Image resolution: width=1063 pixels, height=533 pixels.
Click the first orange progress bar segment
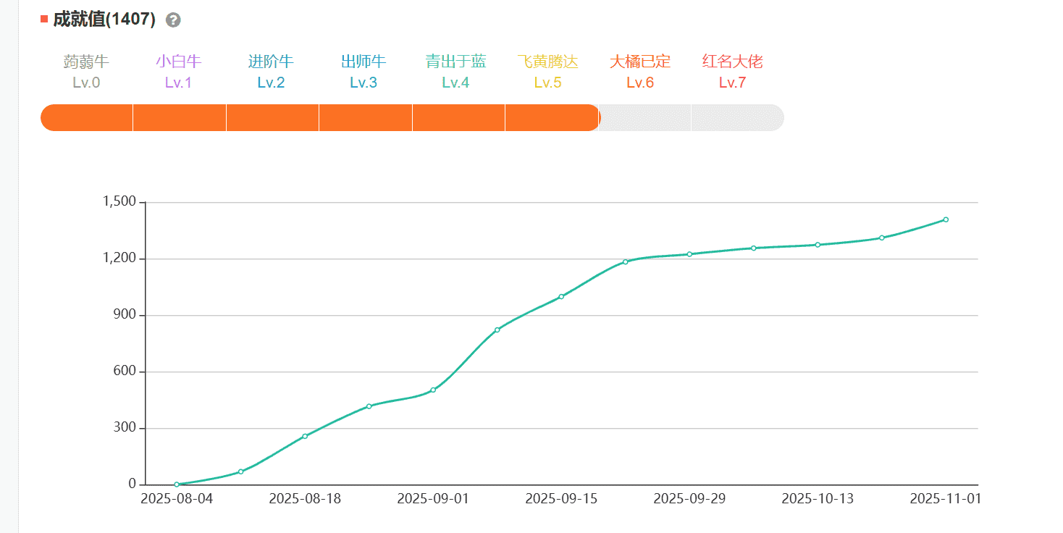(87, 118)
